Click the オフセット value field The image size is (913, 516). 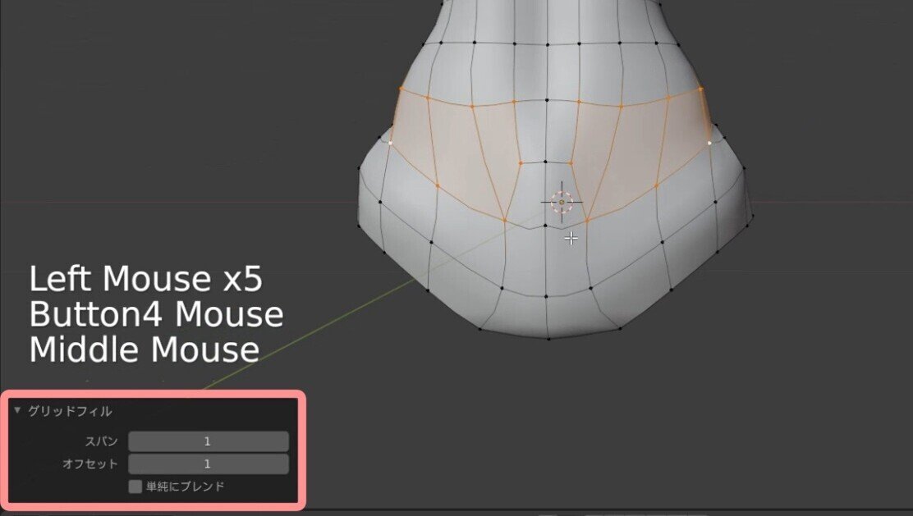(209, 464)
